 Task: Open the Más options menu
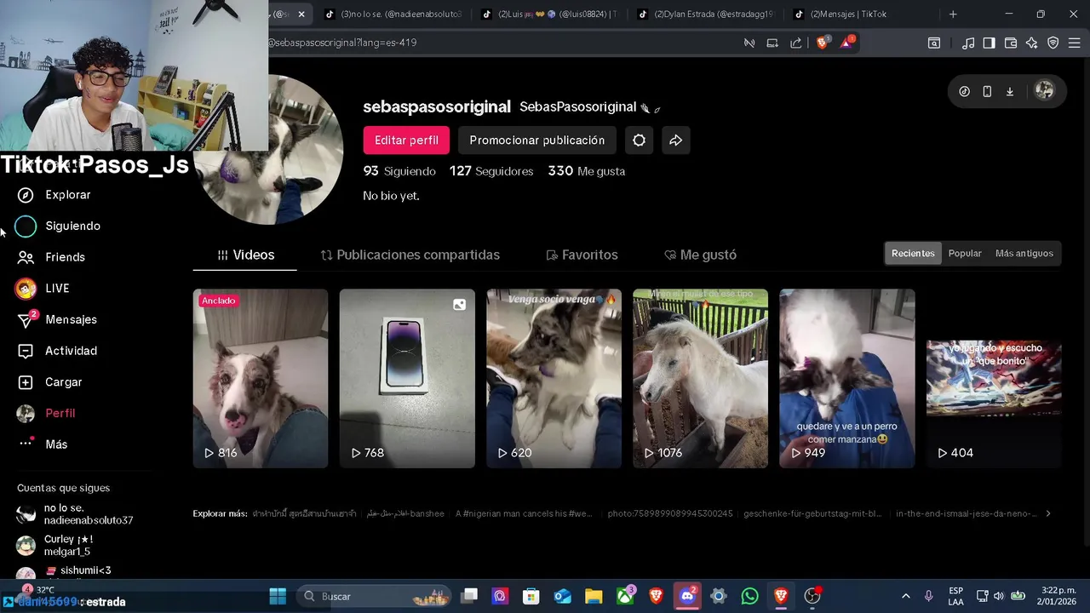pyautogui.click(x=43, y=444)
